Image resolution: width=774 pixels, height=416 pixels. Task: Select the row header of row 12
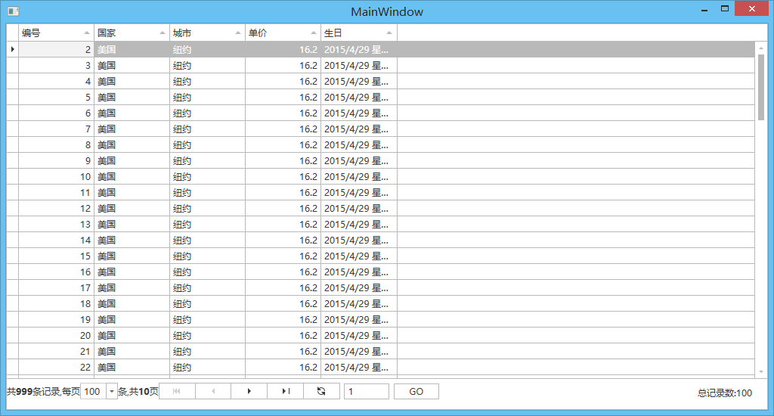pyautogui.click(x=12, y=208)
